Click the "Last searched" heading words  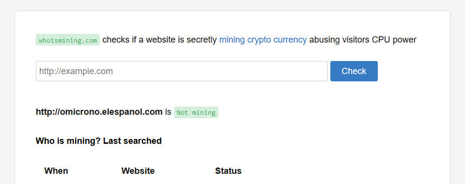tap(132, 141)
